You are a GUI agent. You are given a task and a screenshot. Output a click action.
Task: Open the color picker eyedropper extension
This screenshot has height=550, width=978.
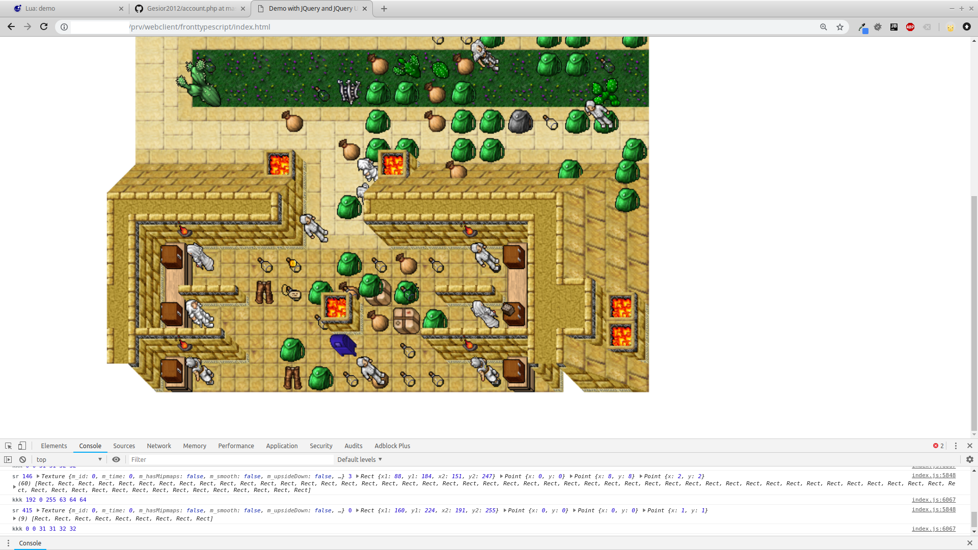point(862,28)
